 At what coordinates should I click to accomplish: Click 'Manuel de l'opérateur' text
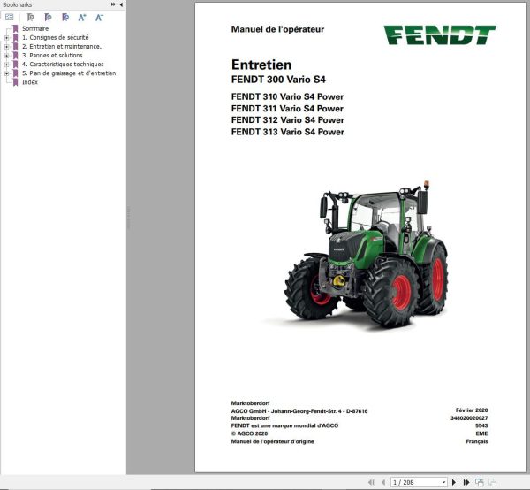coord(277,29)
